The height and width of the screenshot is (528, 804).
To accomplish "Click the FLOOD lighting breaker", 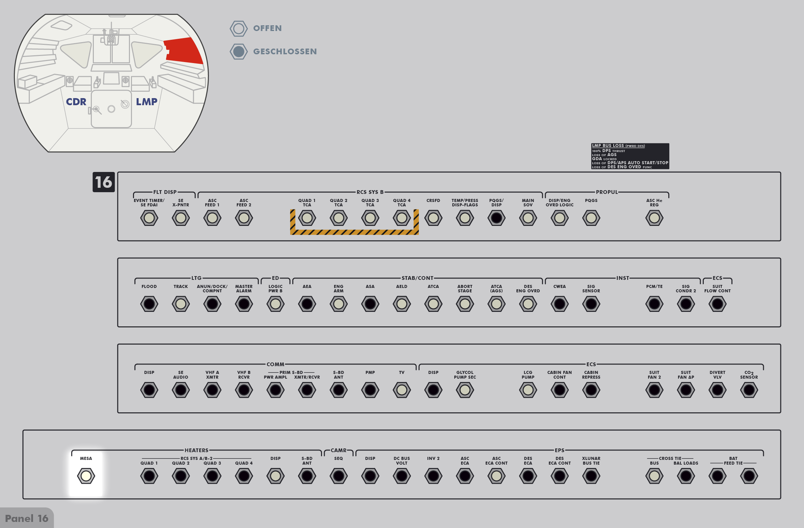I will pyautogui.click(x=149, y=304).
